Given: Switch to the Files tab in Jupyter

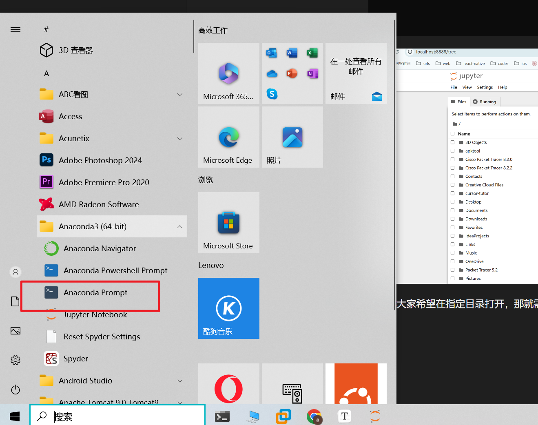Looking at the screenshot, I should coord(458,102).
